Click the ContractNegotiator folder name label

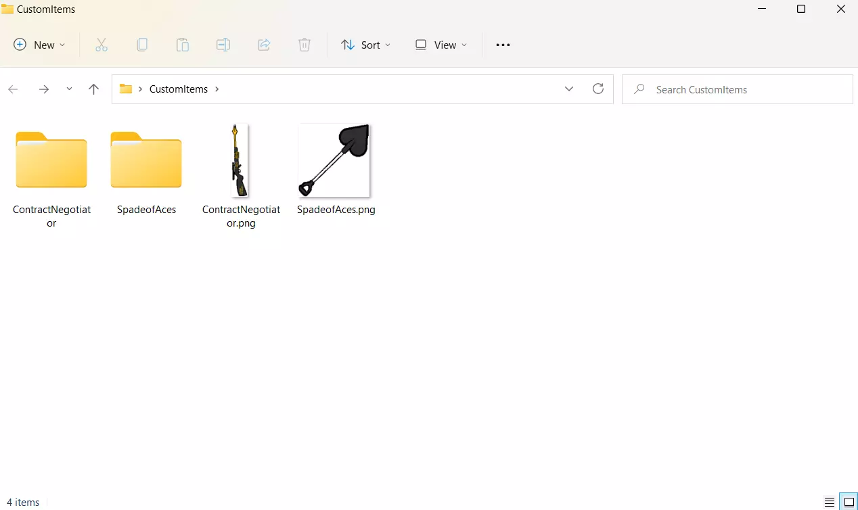51,216
